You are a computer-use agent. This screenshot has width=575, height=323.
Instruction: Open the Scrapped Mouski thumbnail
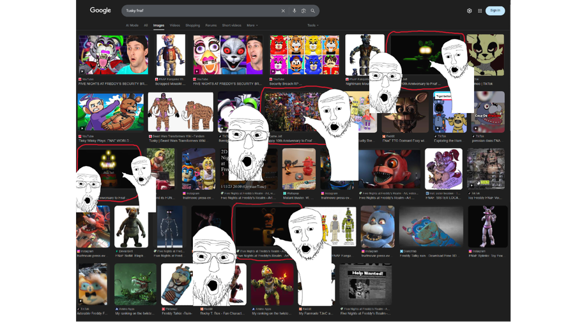click(x=171, y=54)
